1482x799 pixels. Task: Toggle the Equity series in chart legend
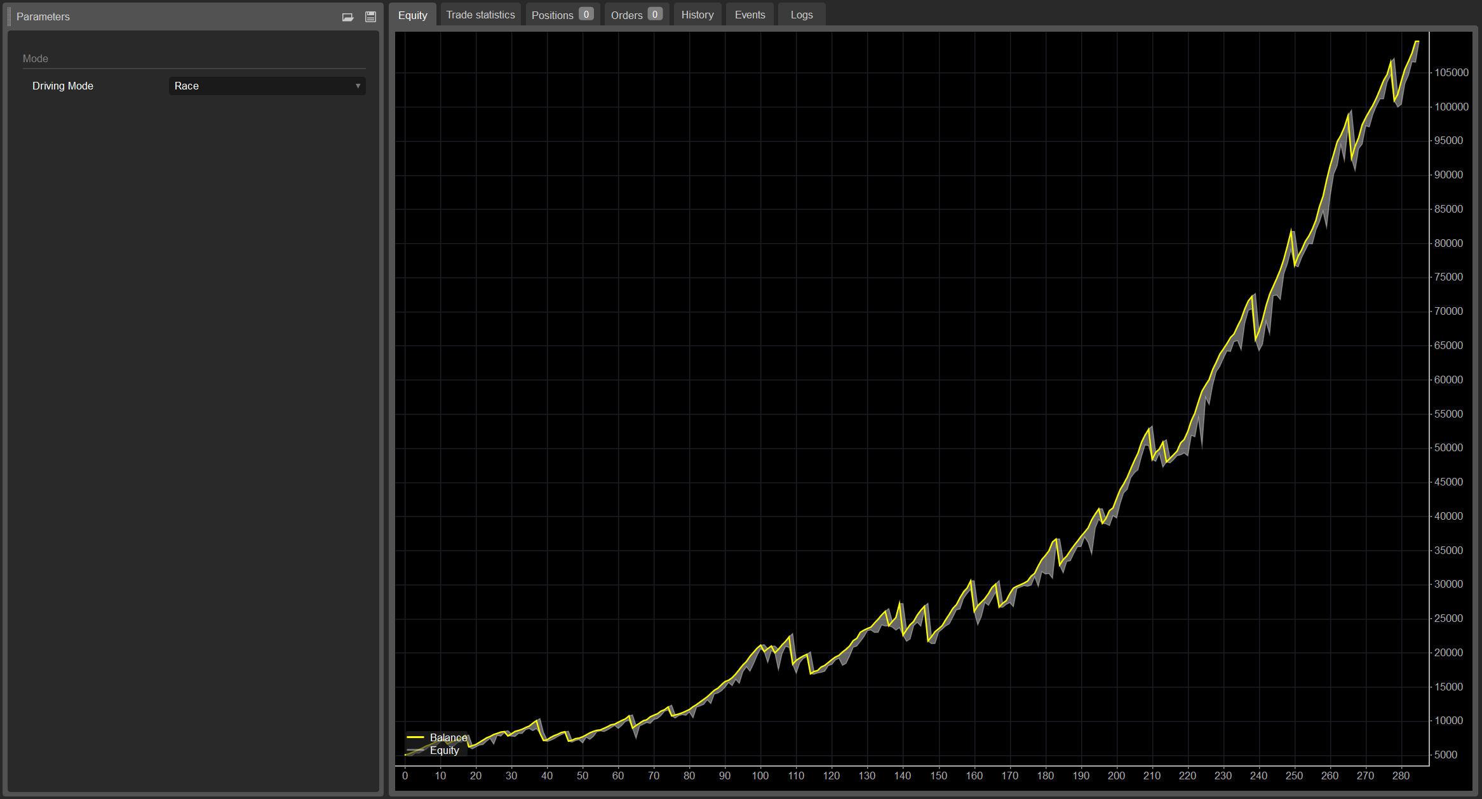[444, 750]
